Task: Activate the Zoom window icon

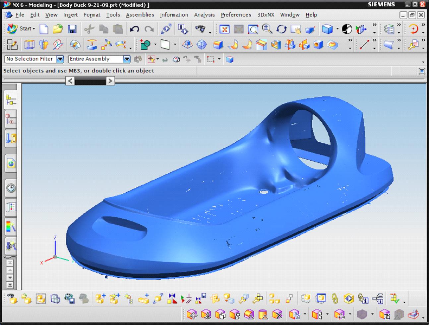Action: pyautogui.click(x=253, y=29)
